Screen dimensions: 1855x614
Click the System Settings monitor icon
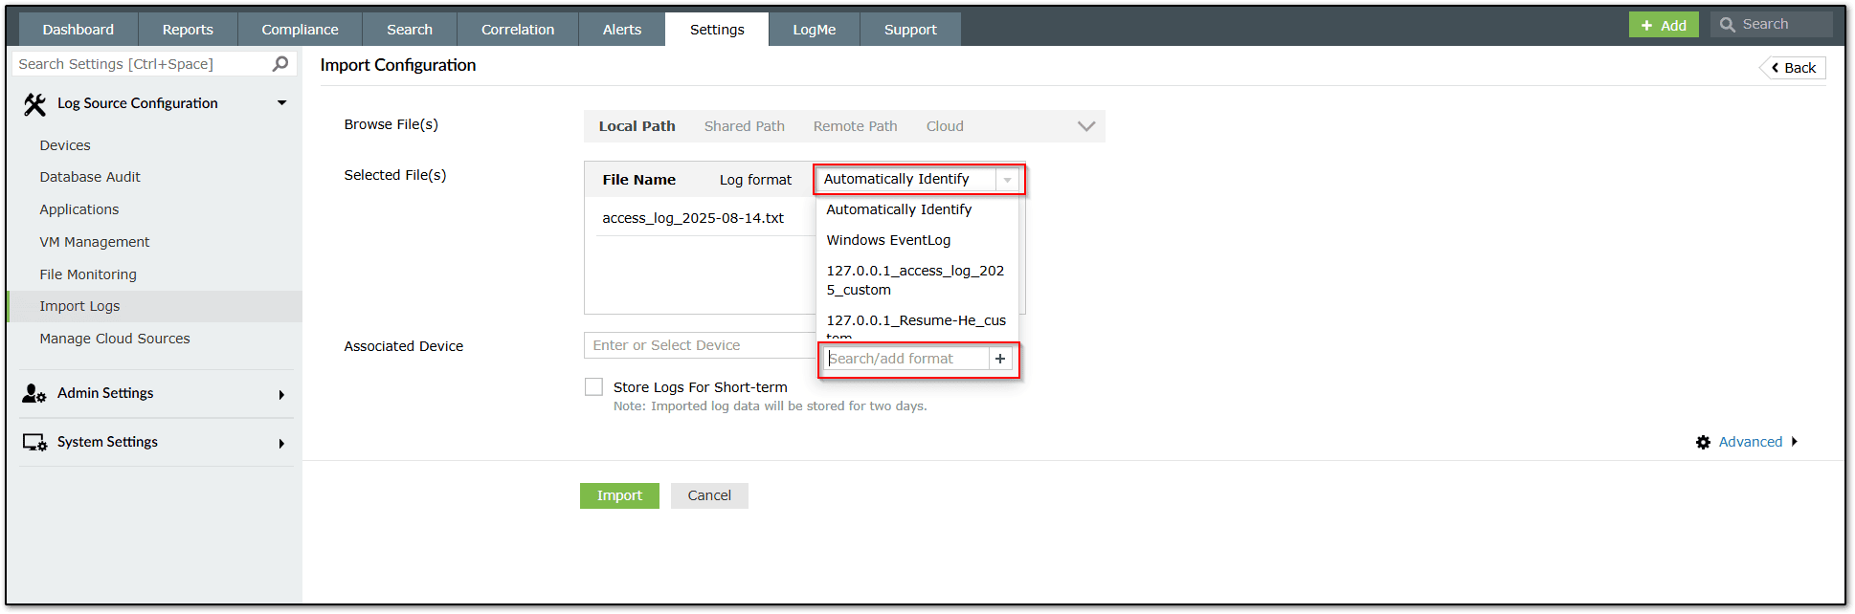[x=34, y=443]
